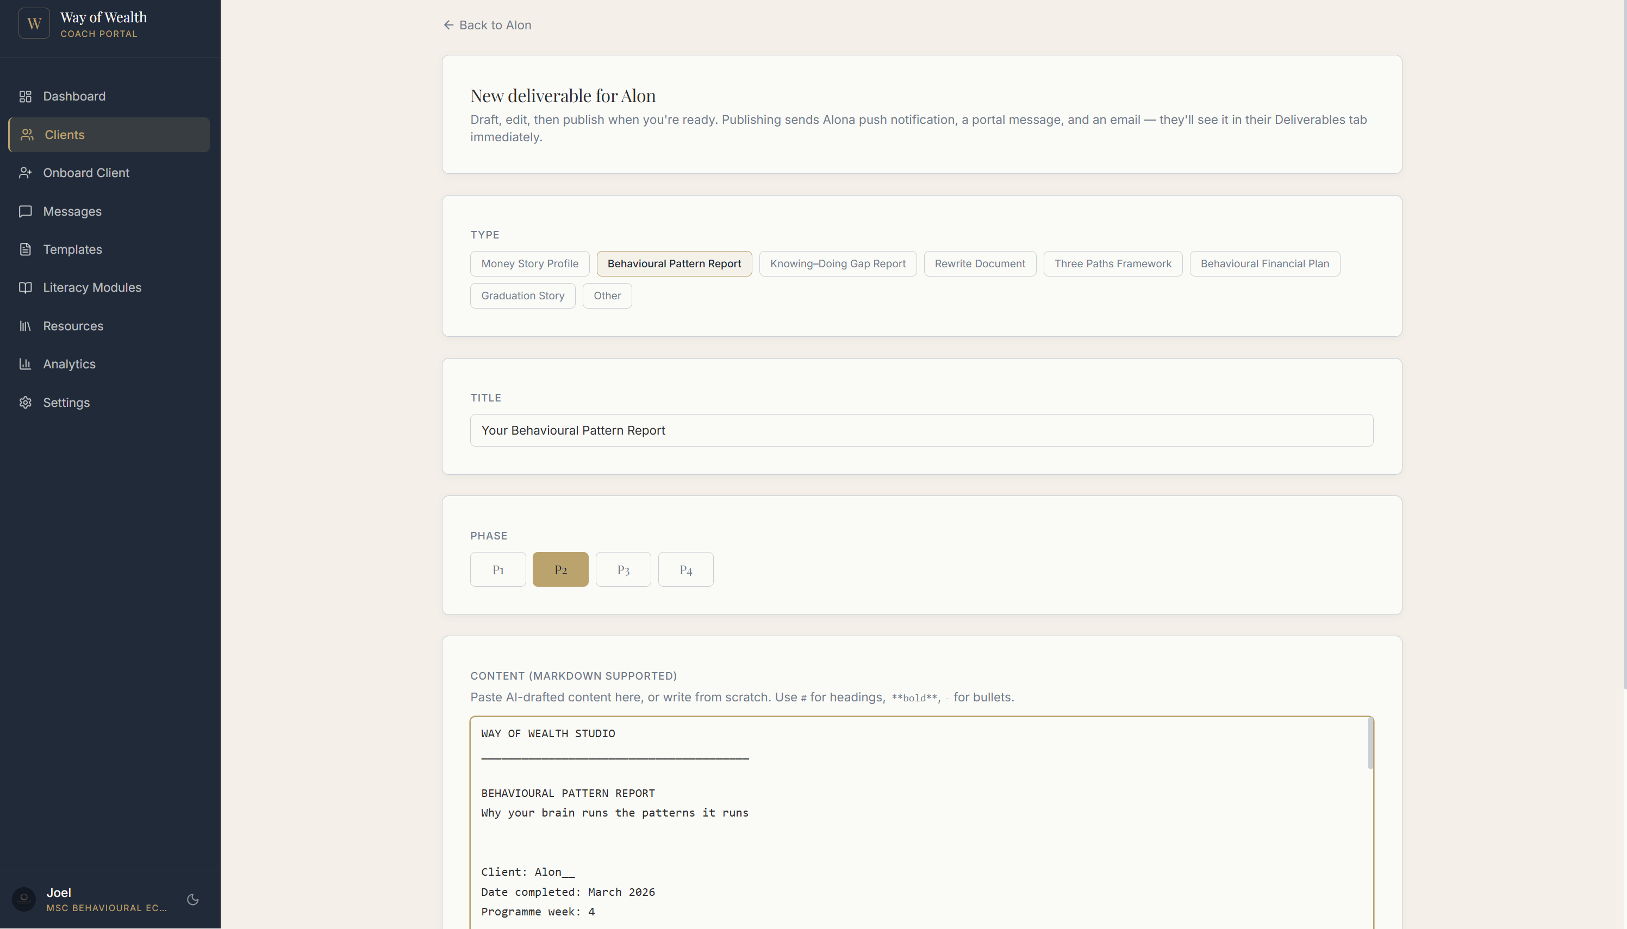
Task: Open Messages from the sidebar
Action: (x=72, y=211)
